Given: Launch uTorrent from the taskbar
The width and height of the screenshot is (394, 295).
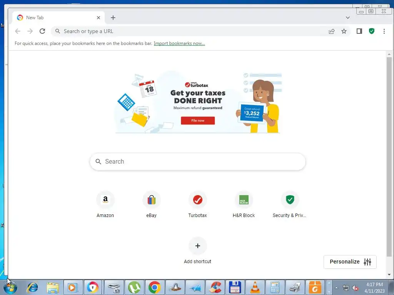Looking at the screenshot, I should [x=134, y=287].
